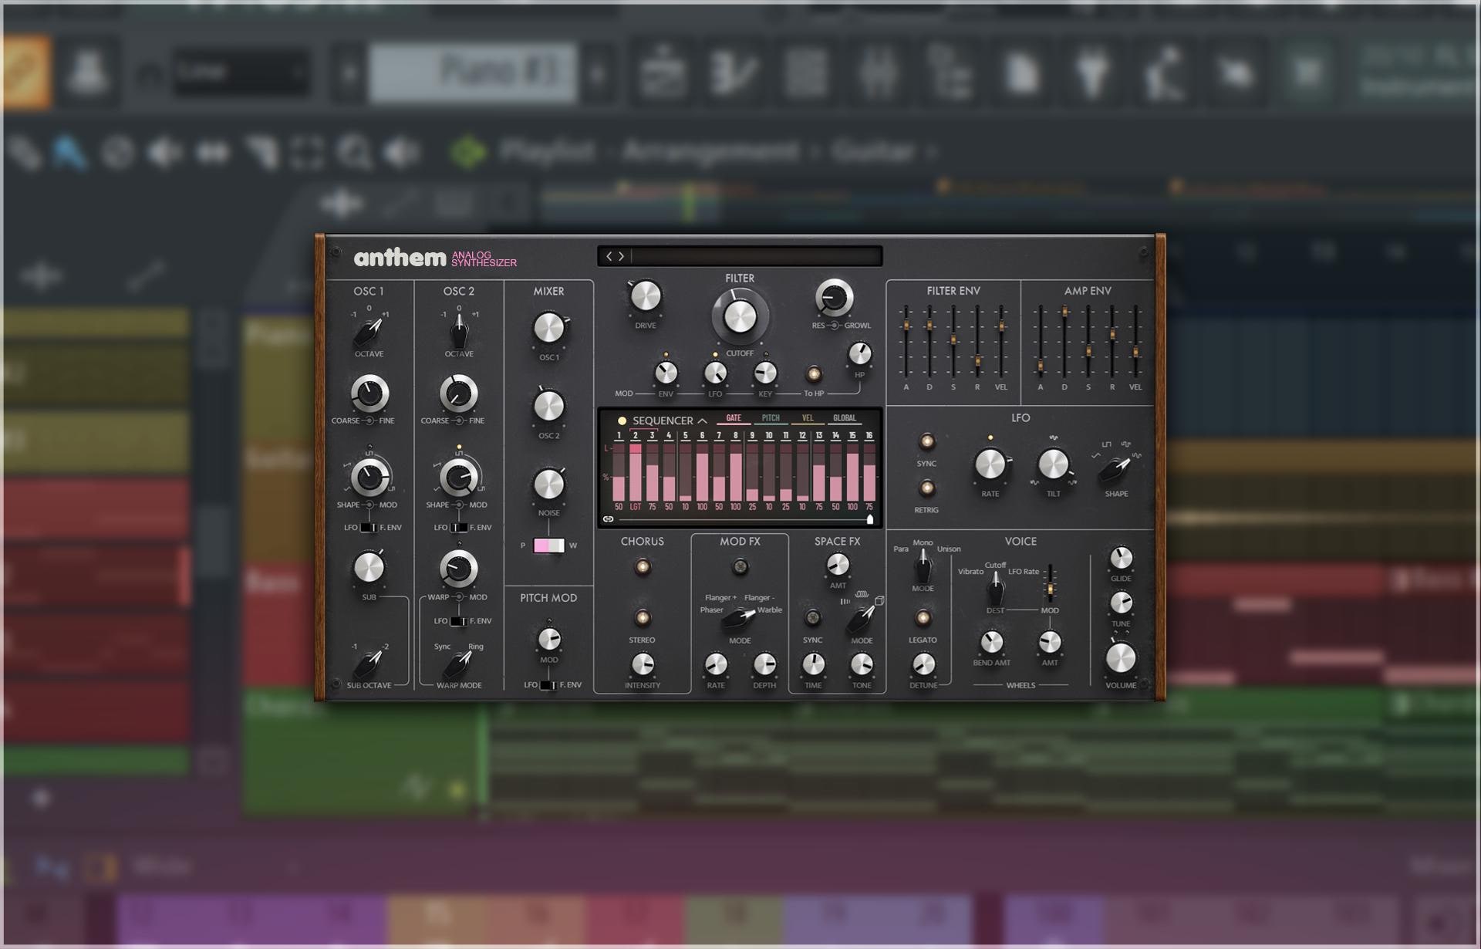
Task: Click the filter DRIVE knob
Action: tap(646, 296)
